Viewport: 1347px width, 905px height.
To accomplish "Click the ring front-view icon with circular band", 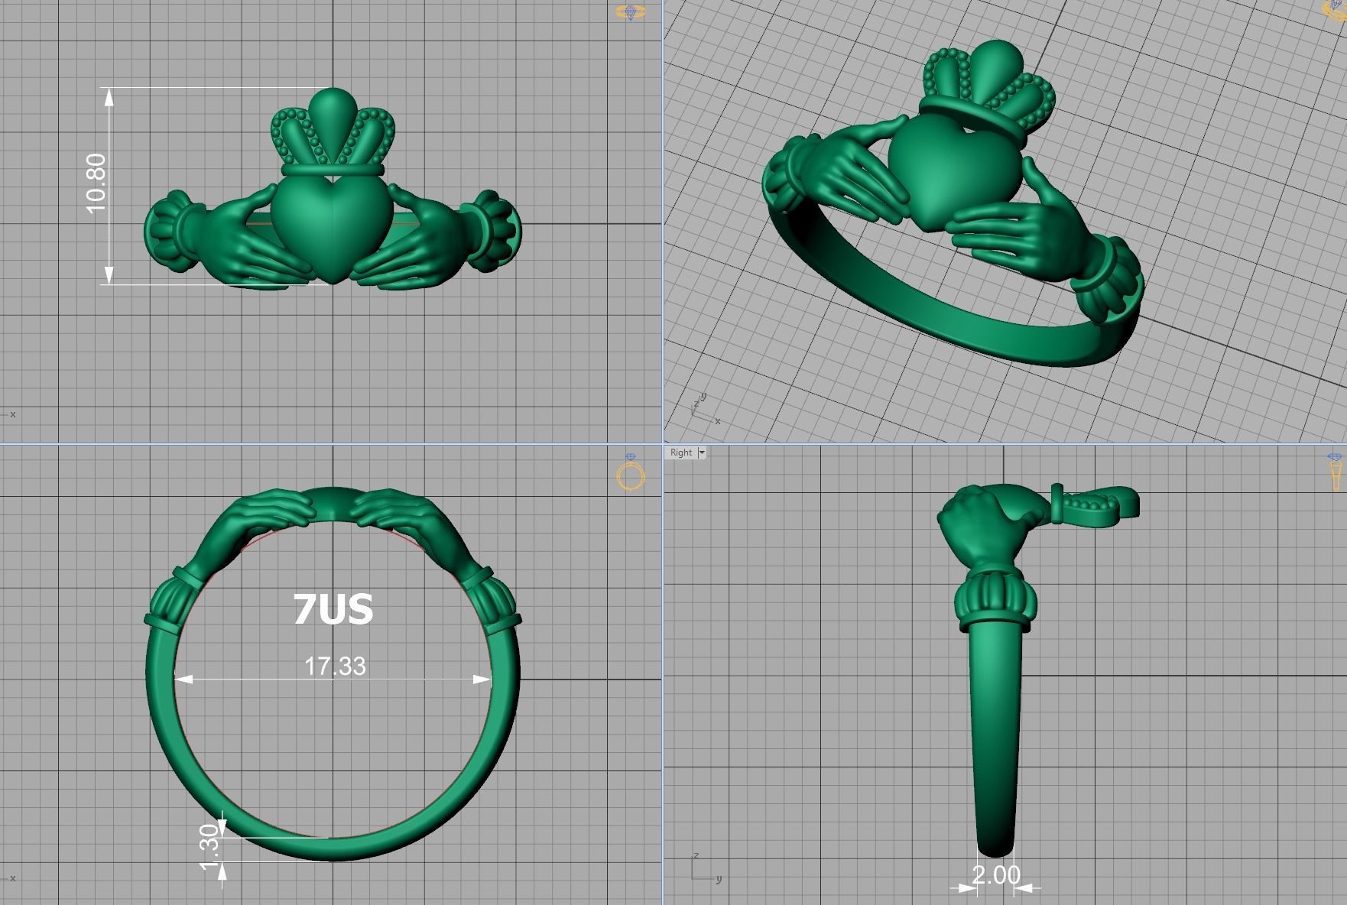I will click(631, 472).
